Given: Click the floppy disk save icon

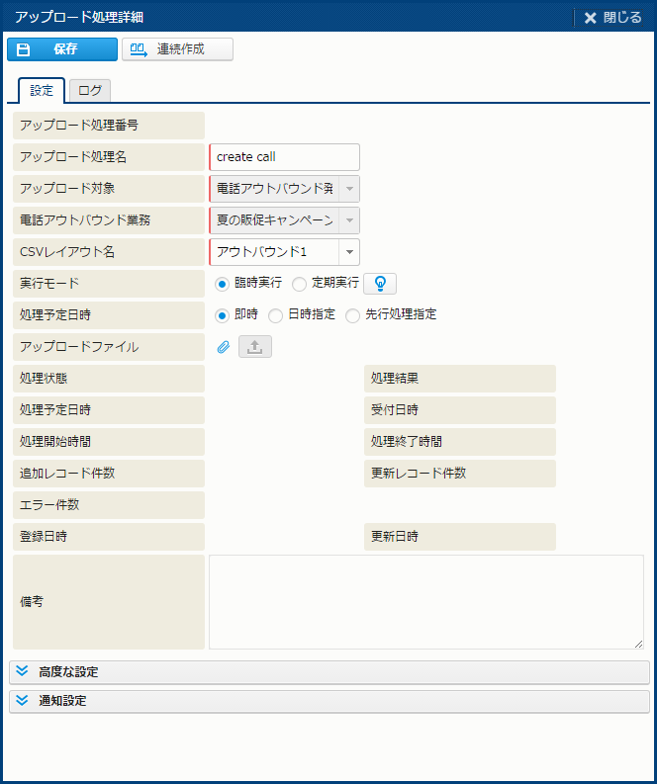Looking at the screenshot, I should coord(24,49).
